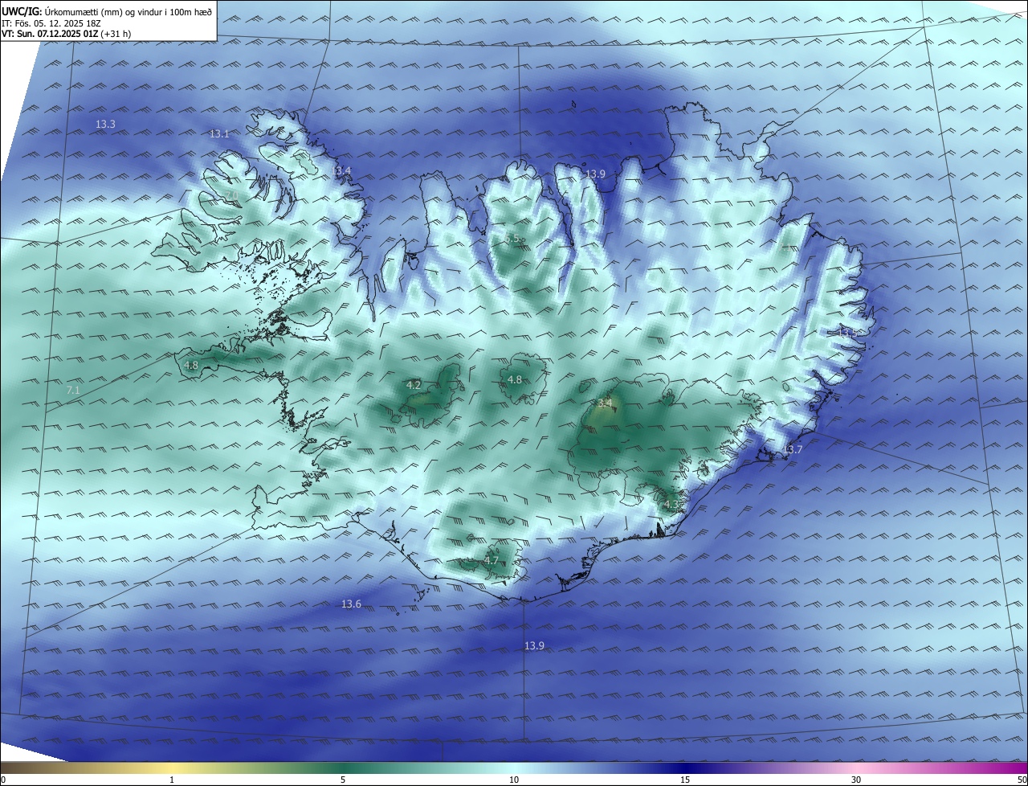Click the "UWC/IG: Úrkomumætti (mm)" title line

click(107, 12)
